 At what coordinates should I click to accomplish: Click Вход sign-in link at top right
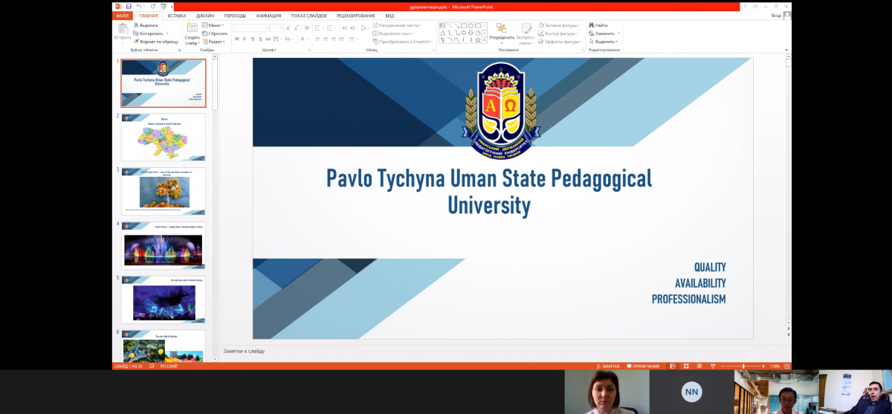pos(777,15)
